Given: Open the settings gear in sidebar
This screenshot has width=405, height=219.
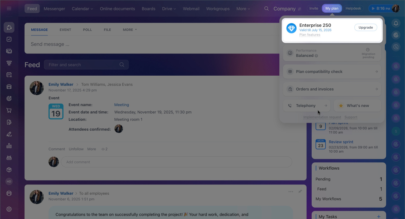Looking at the screenshot, I should coord(9,209).
